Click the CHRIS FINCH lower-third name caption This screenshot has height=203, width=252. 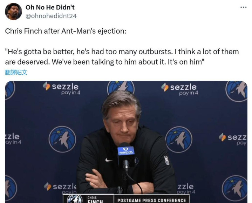coord(95,199)
